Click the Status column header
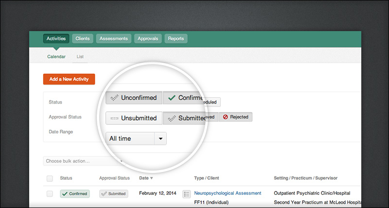This screenshot has width=389, height=208. pyautogui.click(x=66, y=178)
